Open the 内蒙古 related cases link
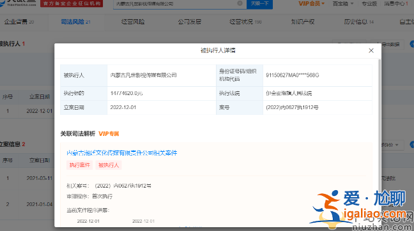 [x=122, y=153]
